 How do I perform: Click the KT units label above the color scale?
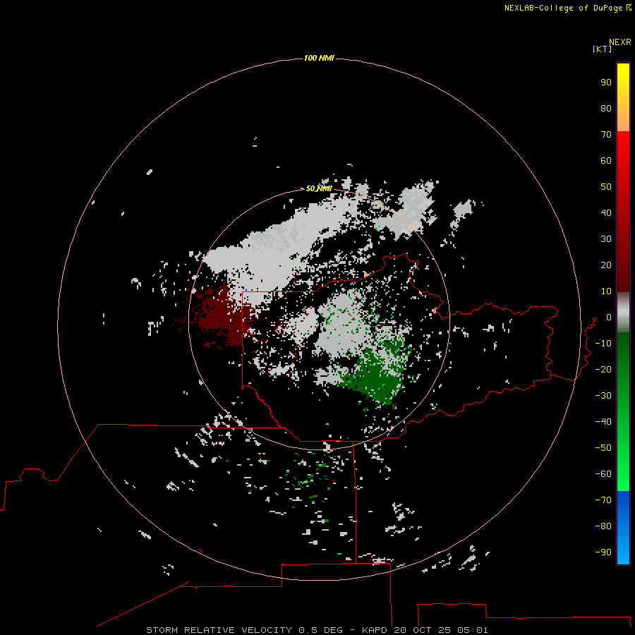[603, 49]
